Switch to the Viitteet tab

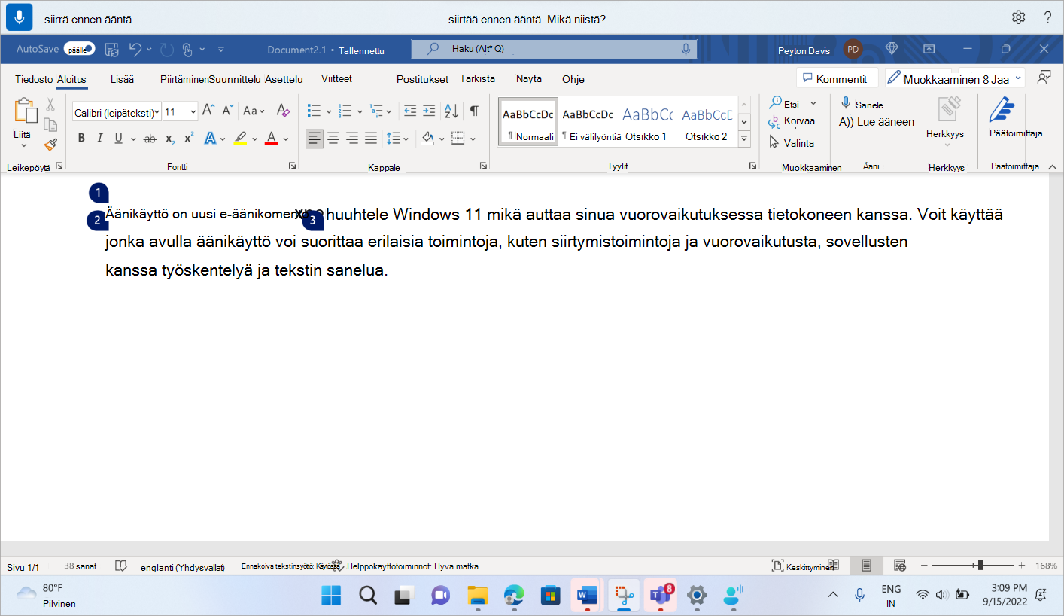coord(336,78)
